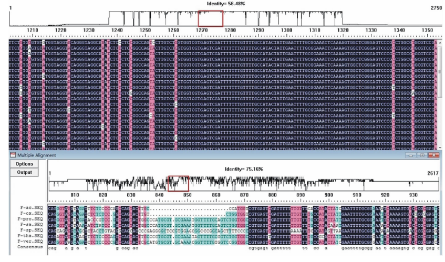Close the Multiple Alignment window
This screenshot has width=445, height=262.
pyautogui.click(x=434, y=156)
